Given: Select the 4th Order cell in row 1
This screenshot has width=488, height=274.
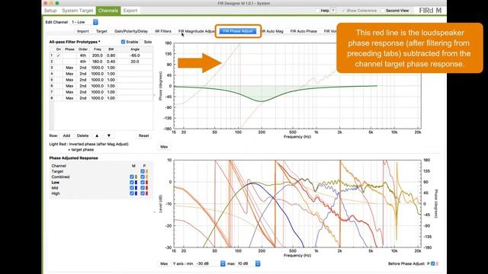Looking at the screenshot, I should [x=83, y=56].
